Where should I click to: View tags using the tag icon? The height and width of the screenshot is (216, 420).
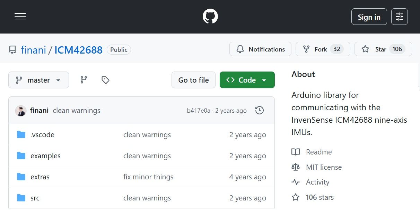click(105, 80)
